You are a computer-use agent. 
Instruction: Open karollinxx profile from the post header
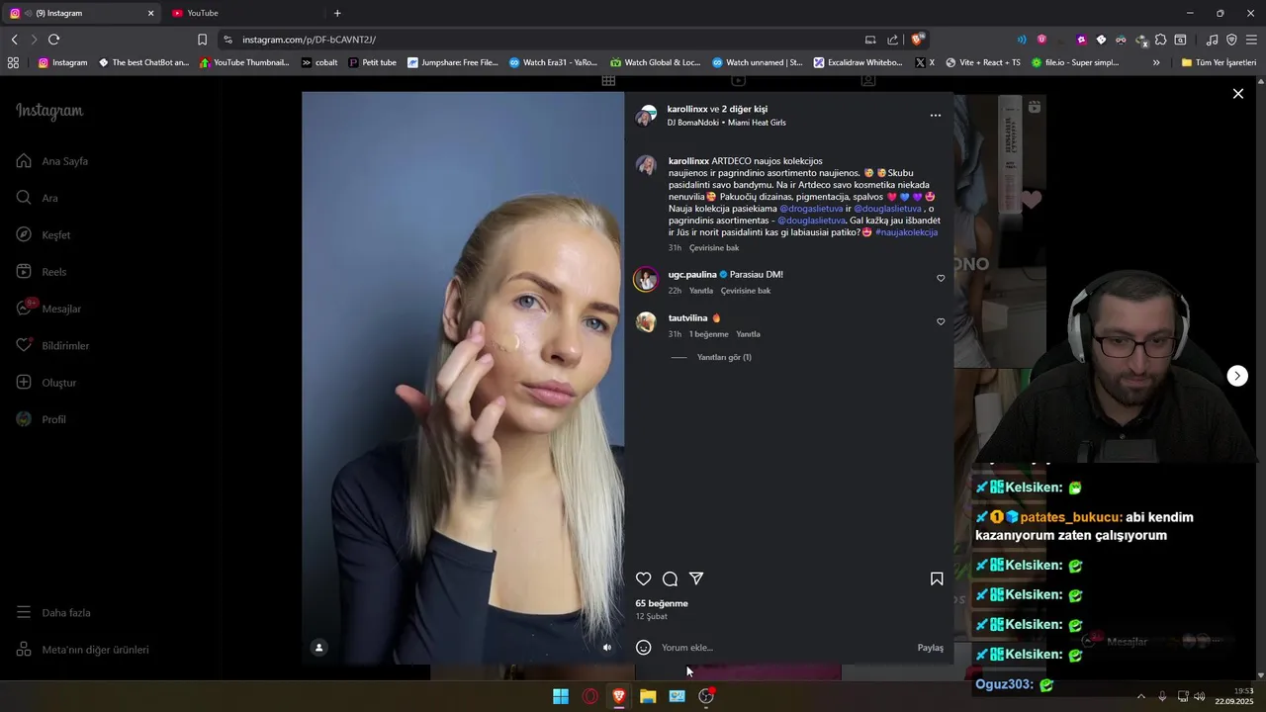tap(687, 109)
